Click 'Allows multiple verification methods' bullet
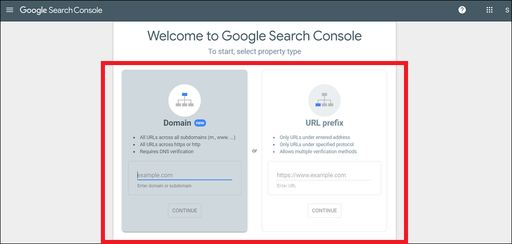This screenshot has height=244, width=512. pos(318,151)
